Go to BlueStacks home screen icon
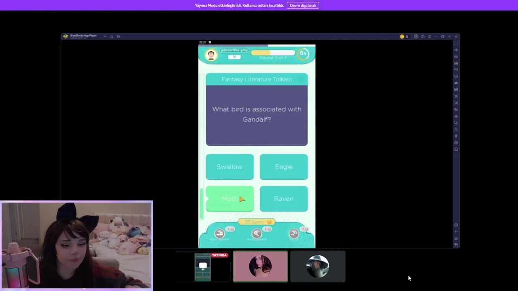This screenshot has height=291, width=518. point(112,36)
